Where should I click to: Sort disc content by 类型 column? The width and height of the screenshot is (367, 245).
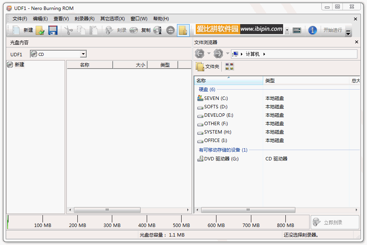click(x=163, y=65)
